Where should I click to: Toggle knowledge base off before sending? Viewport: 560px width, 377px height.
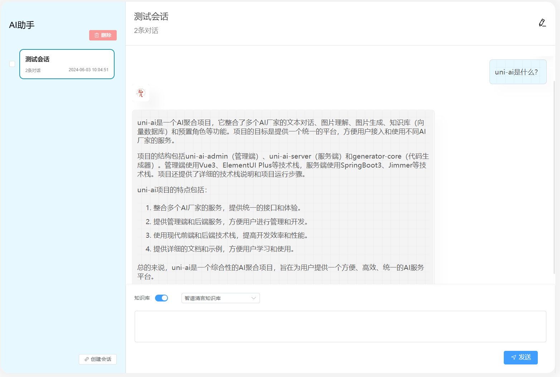coord(161,298)
